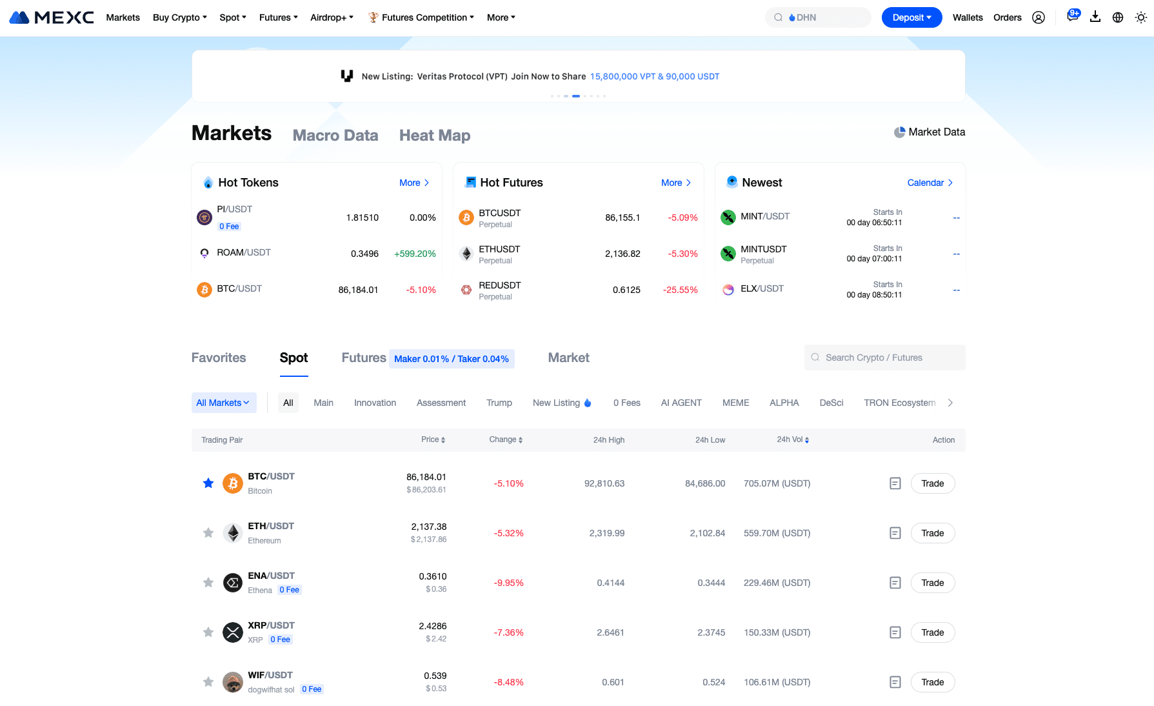Click the ELX/USDT coin icon
The width and height of the screenshot is (1154, 706).
[728, 290]
